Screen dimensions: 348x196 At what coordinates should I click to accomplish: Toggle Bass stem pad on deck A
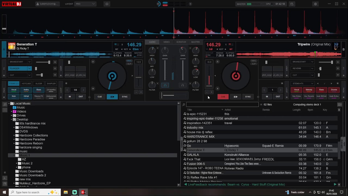[39, 90]
